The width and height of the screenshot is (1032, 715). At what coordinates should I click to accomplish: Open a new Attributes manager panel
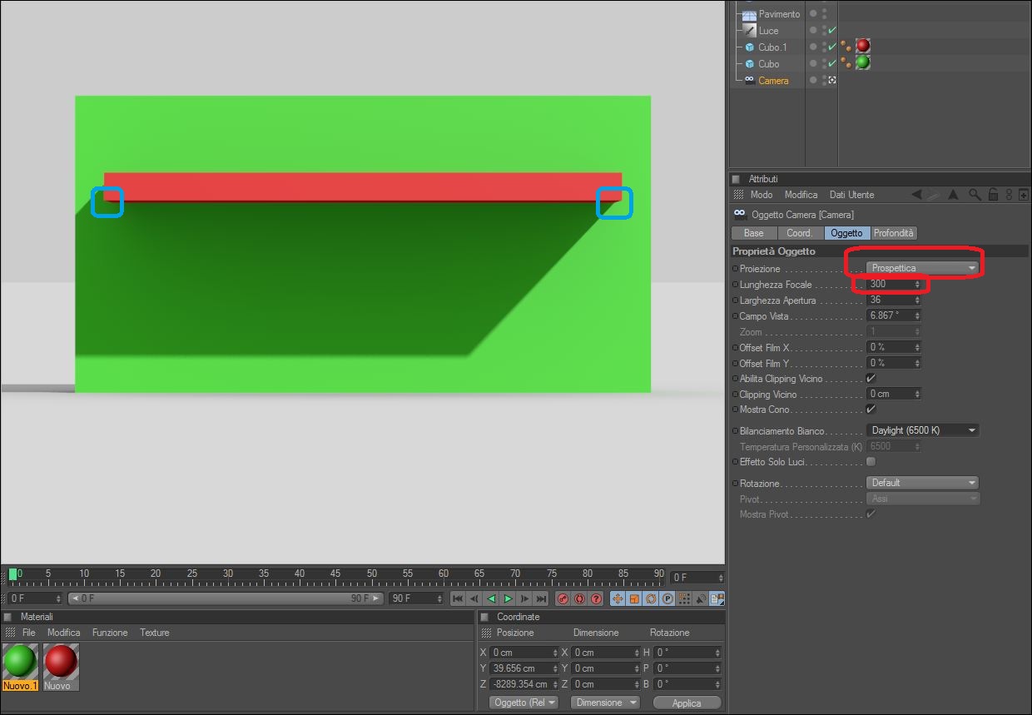tap(1024, 195)
